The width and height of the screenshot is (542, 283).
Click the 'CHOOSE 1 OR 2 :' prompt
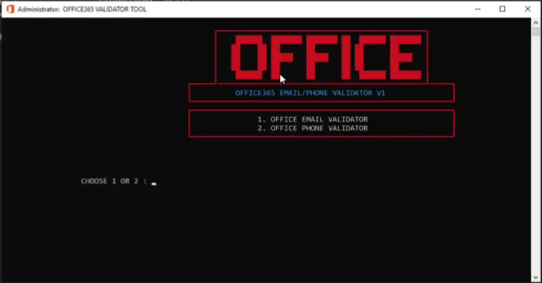(114, 181)
